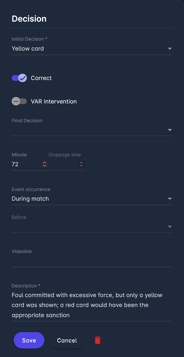Increment Stoppage time with the up arrow
Screen dimensions: 184x357
(x=81, y=163)
